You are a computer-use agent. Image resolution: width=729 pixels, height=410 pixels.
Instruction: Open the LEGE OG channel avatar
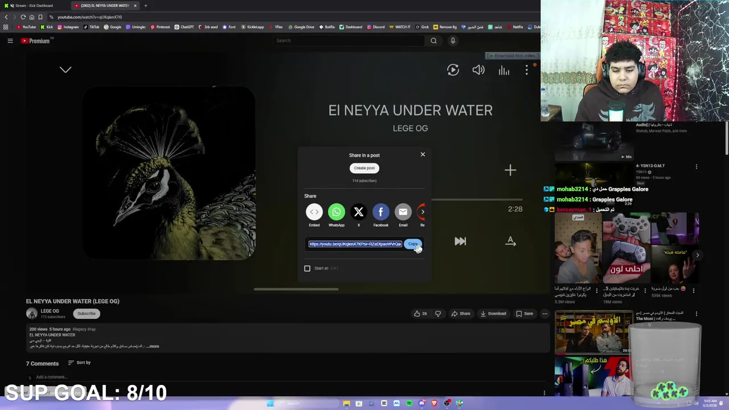(31, 313)
